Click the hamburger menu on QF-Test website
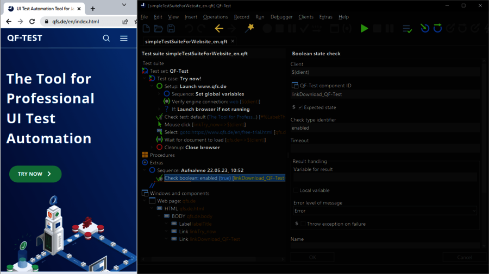The width and height of the screenshot is (489, 274). pyautogui.click(x=124, y=38)
